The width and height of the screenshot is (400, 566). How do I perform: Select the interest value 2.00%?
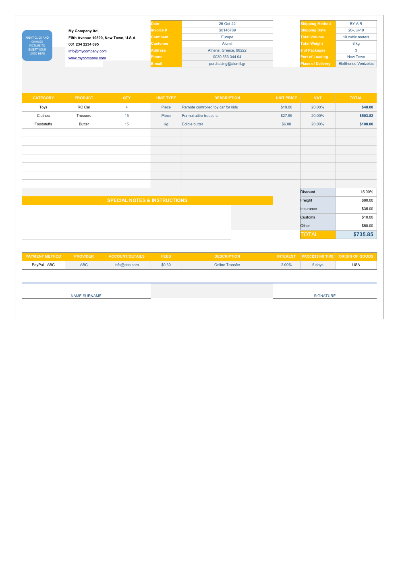pyautogui.click(x=286, y=265)
